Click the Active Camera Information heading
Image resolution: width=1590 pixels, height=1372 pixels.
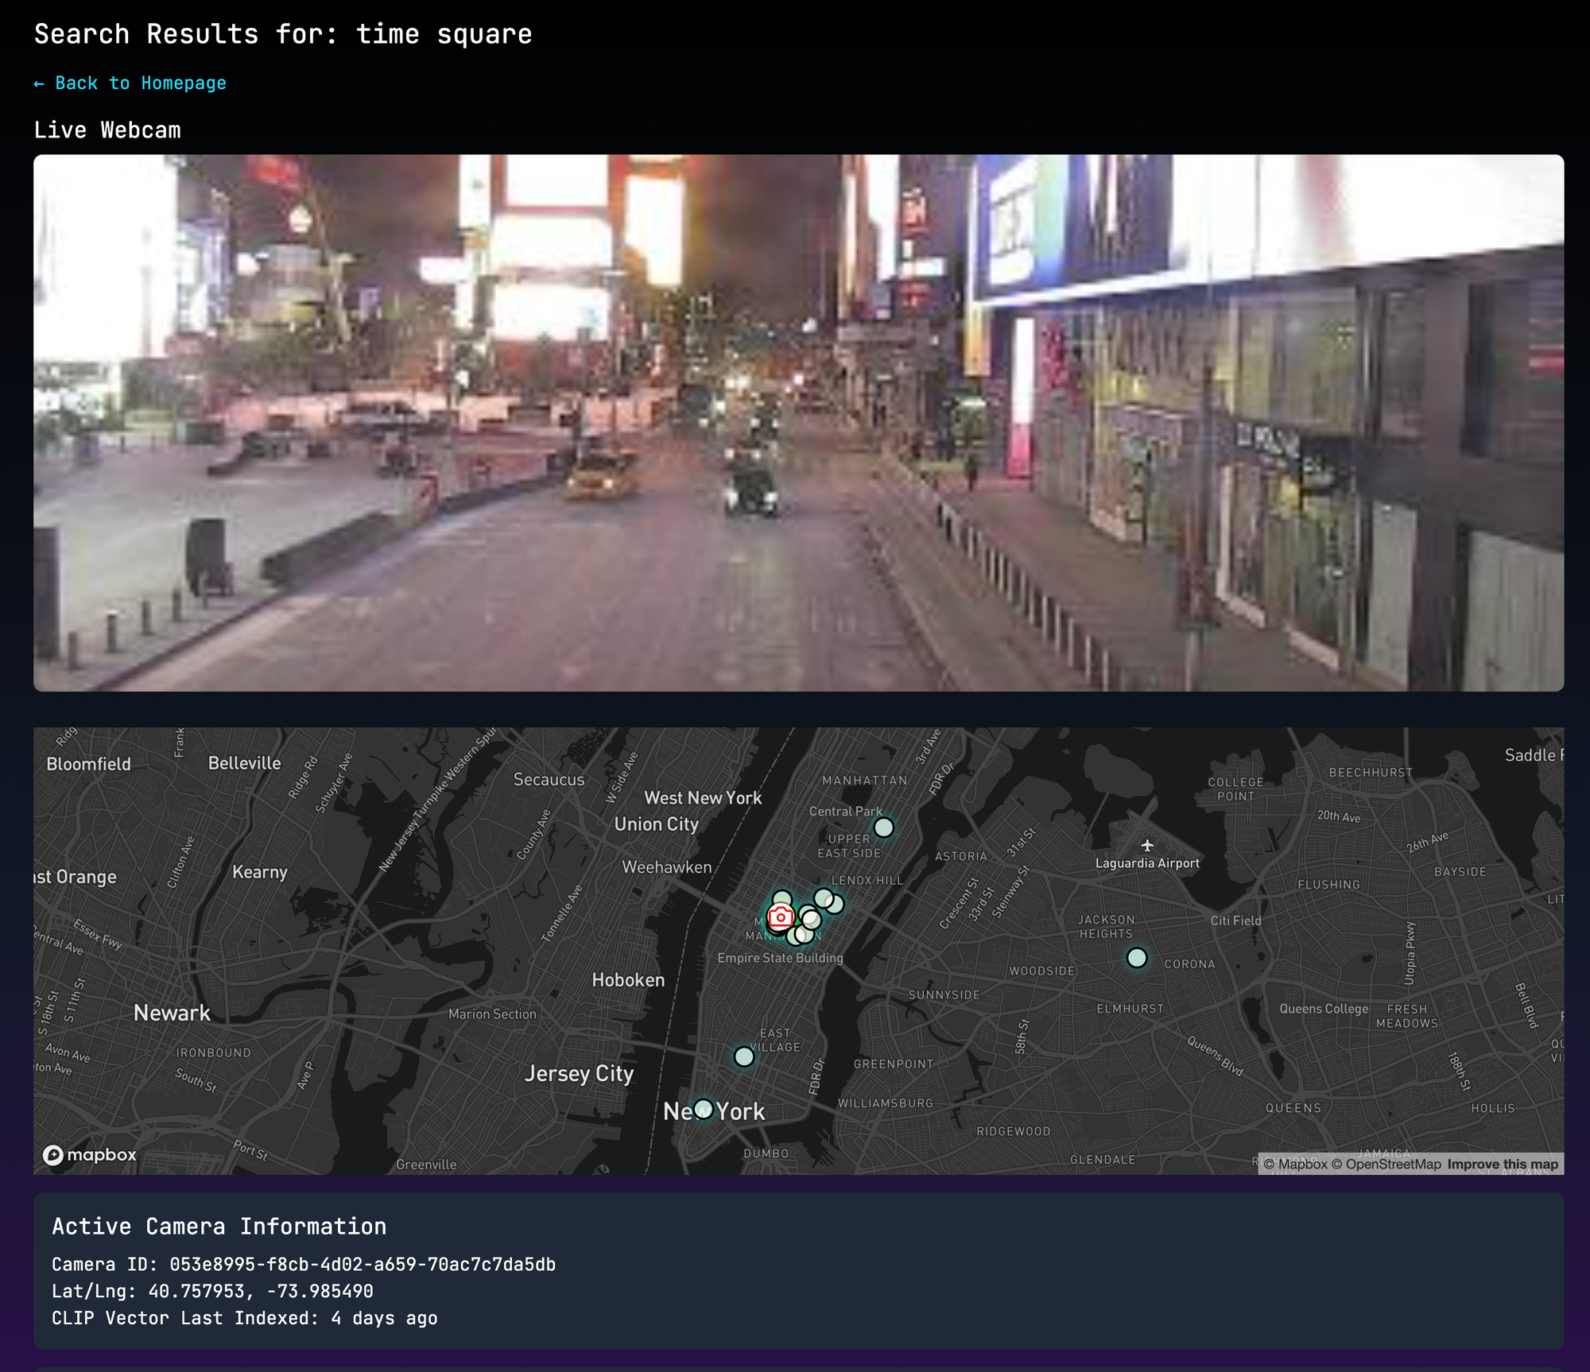[219, 1226]
